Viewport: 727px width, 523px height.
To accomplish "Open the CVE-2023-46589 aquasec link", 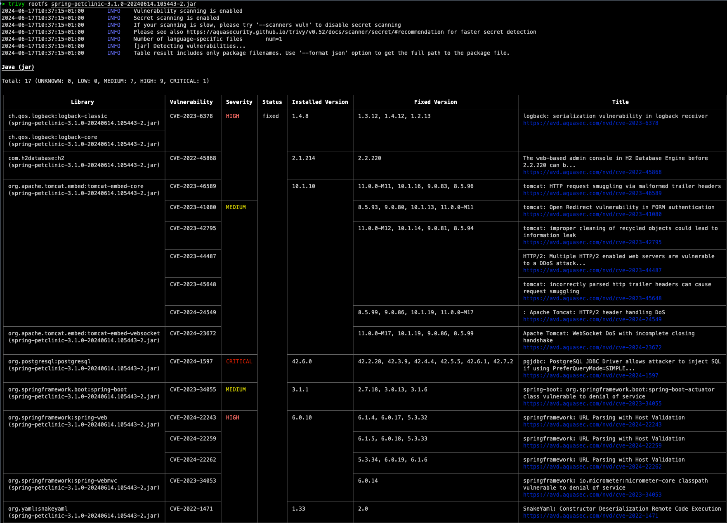I will (x=592, y=193).
